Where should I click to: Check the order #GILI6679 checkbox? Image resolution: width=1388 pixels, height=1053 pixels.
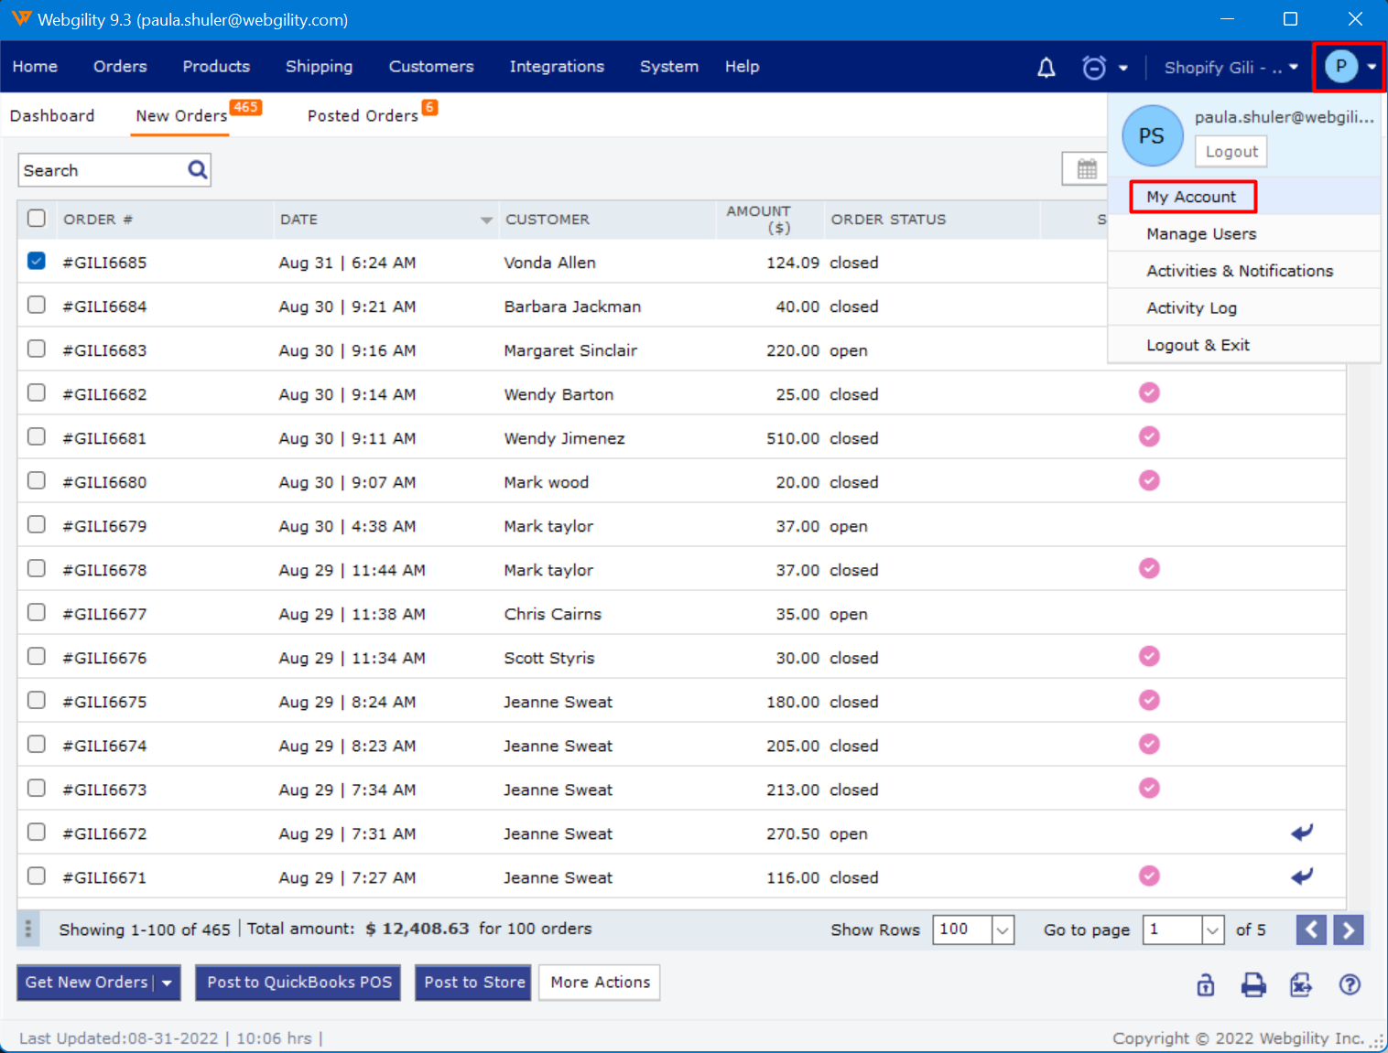[37, 524]
